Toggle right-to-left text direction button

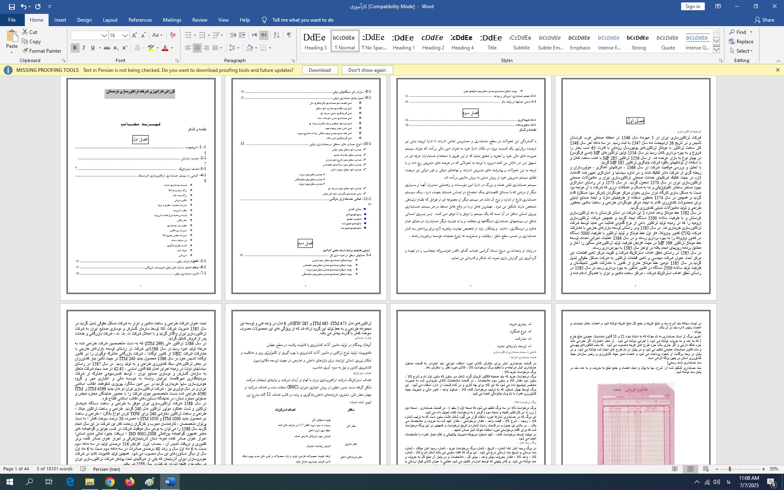tap(264, 35)
